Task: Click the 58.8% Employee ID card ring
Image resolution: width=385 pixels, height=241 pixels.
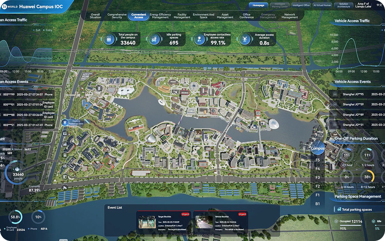Action: [x=15, y=217]
